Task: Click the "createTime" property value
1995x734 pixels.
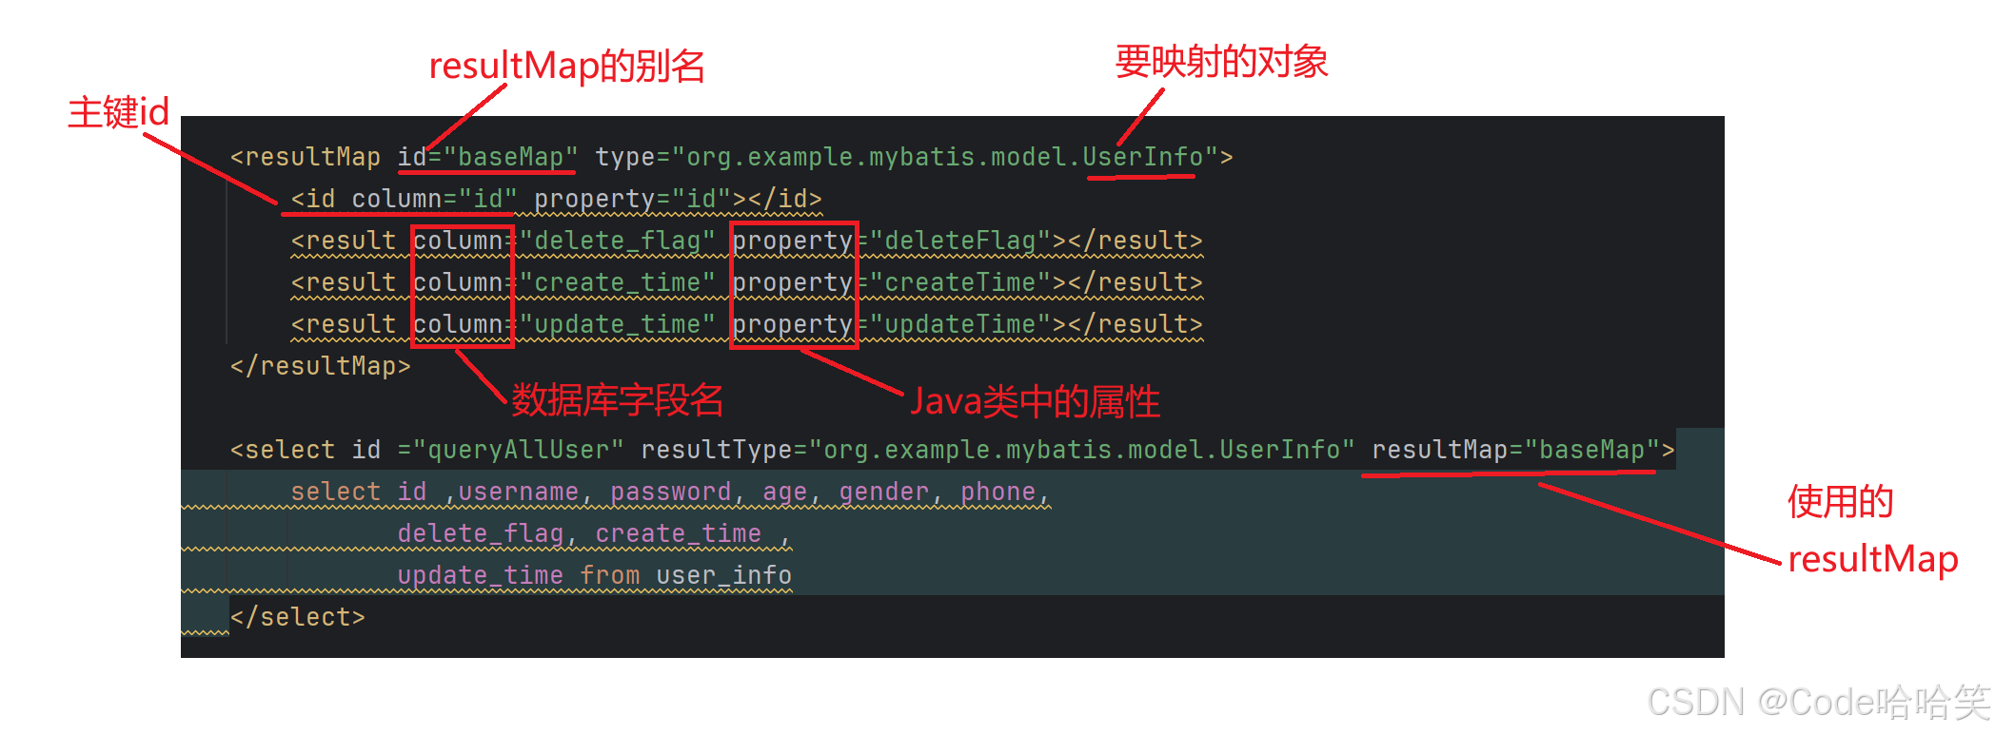Action: coord(960,282)
